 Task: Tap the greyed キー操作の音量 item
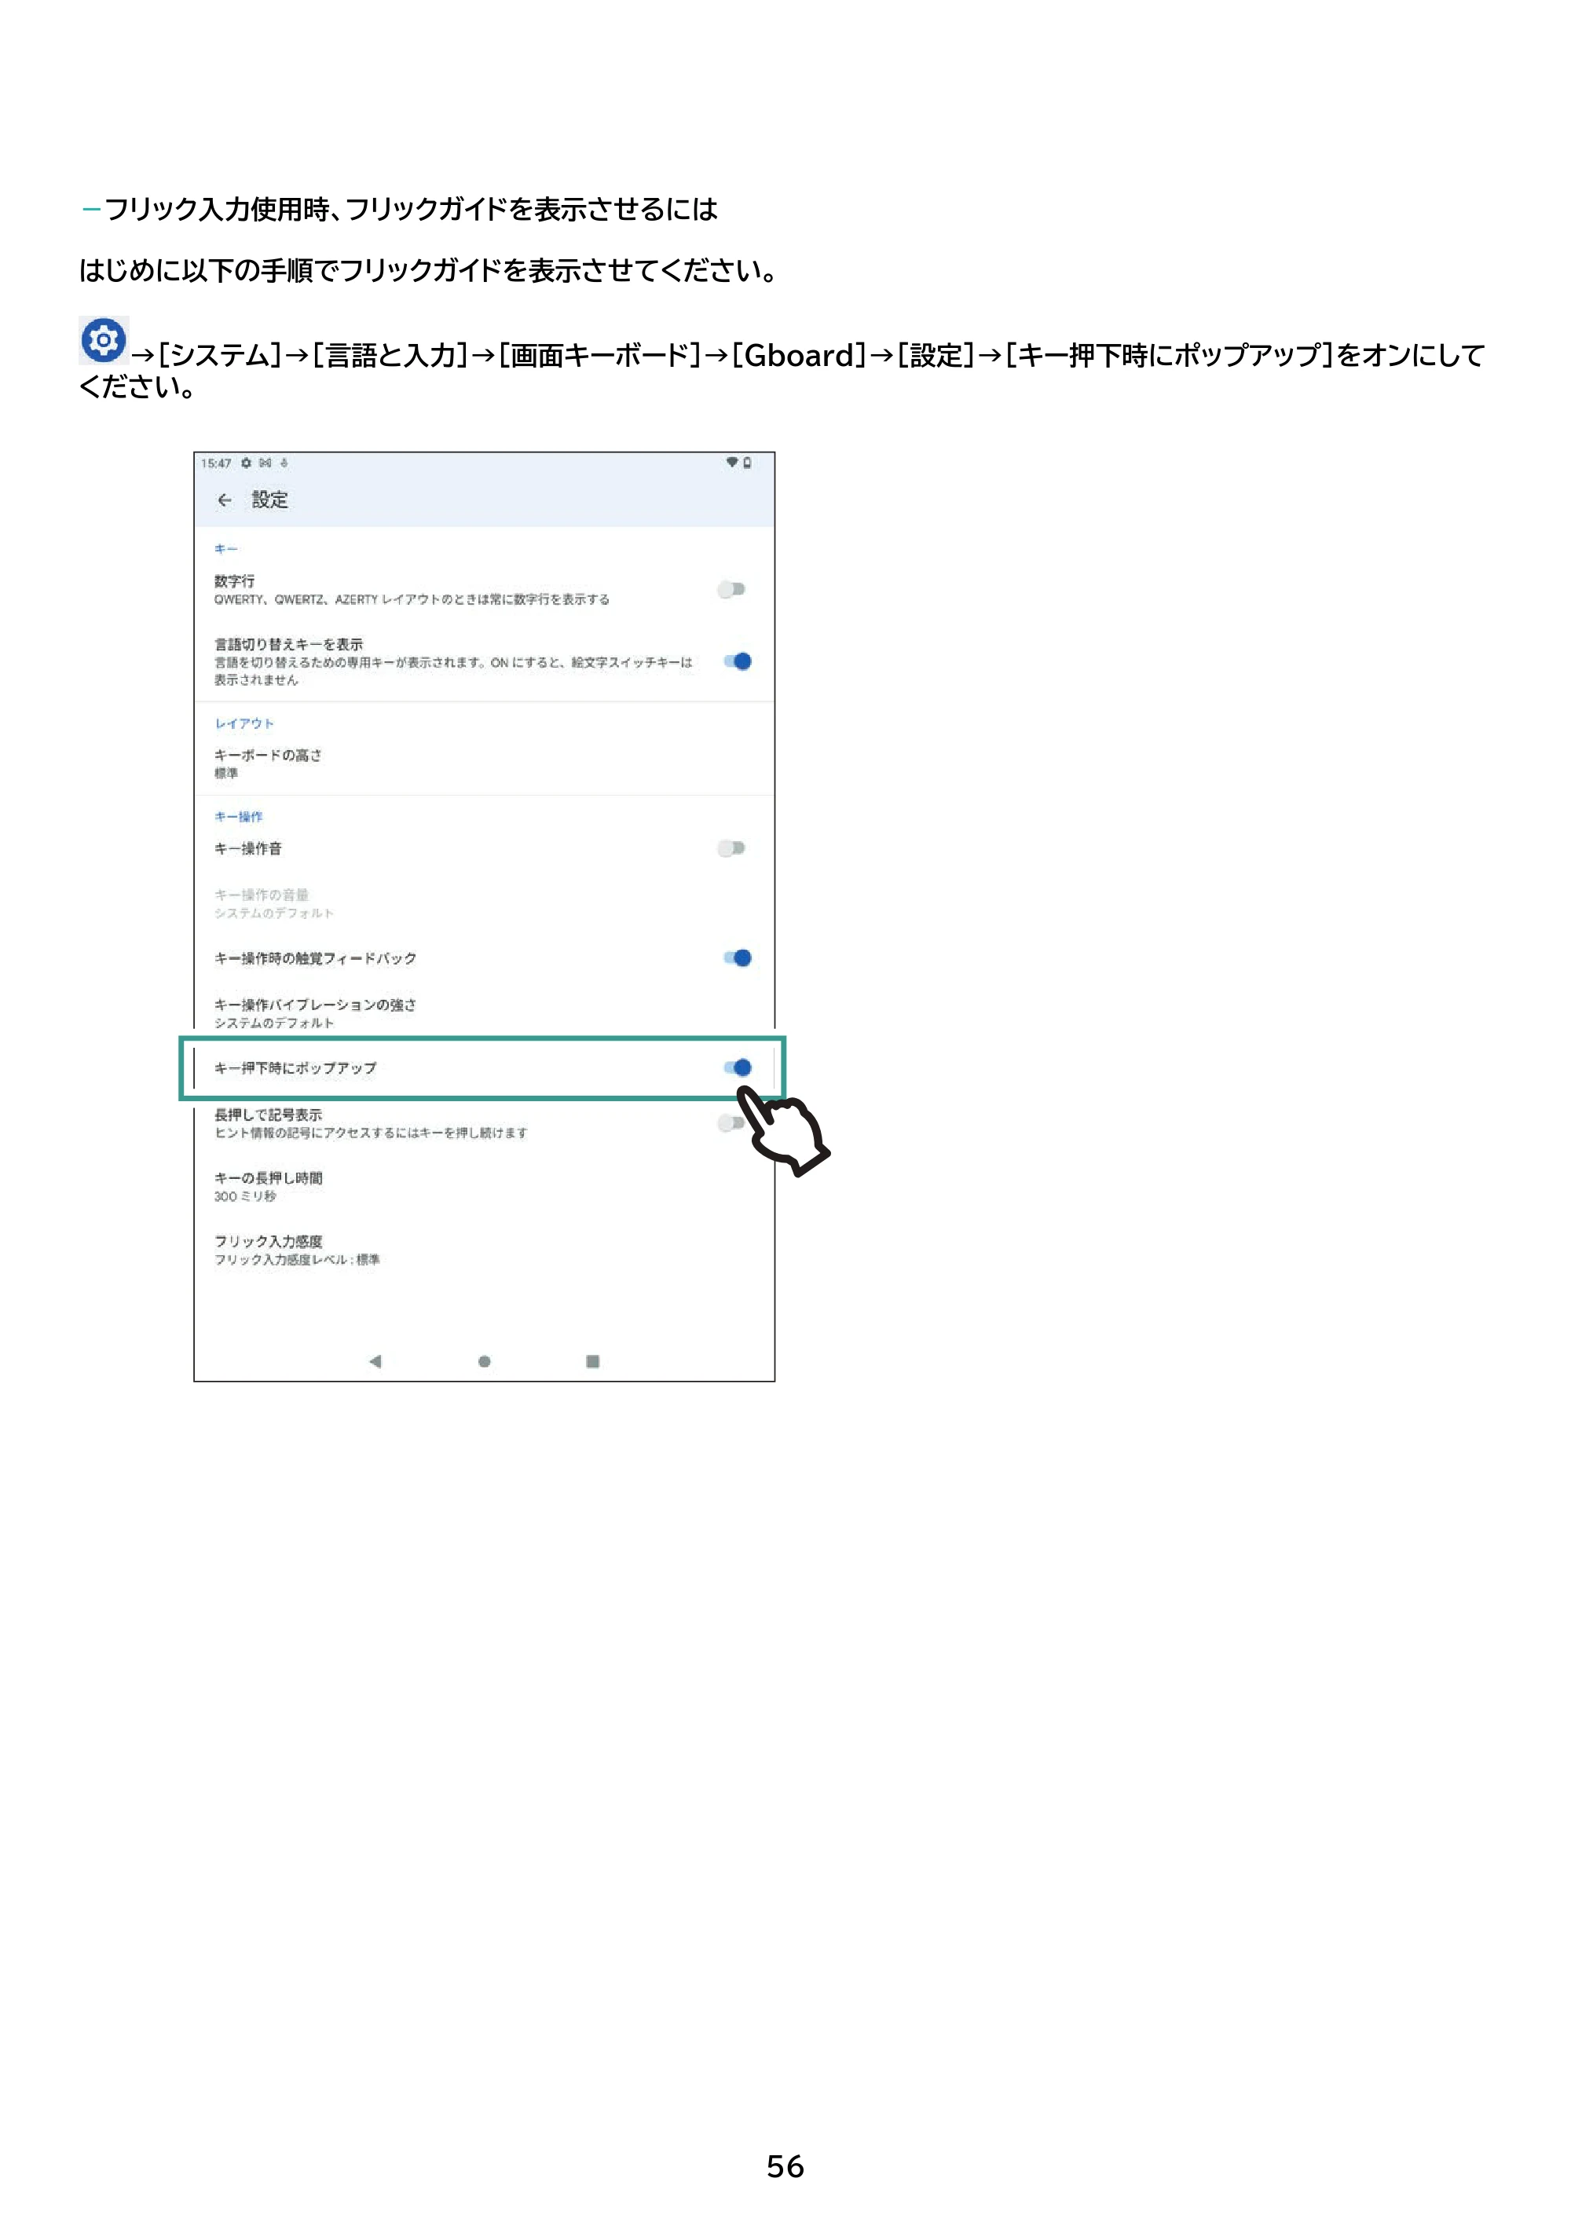pyautogui.click(x=484, y=903)
